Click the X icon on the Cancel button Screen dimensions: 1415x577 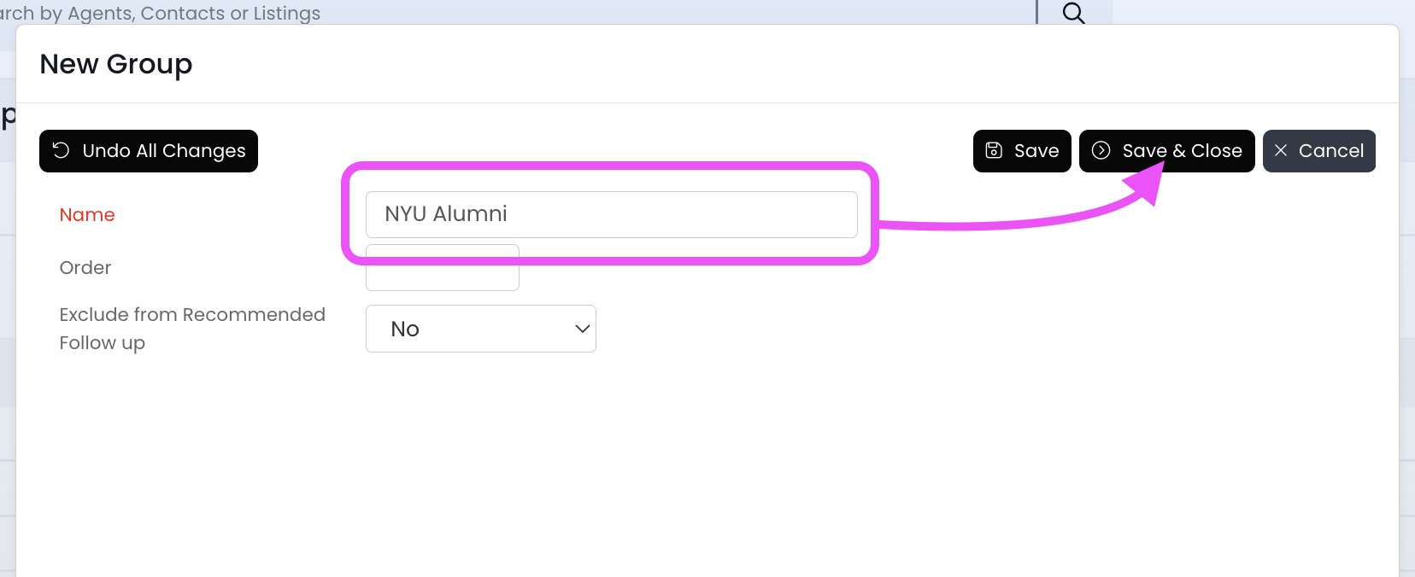point(1281,150)
